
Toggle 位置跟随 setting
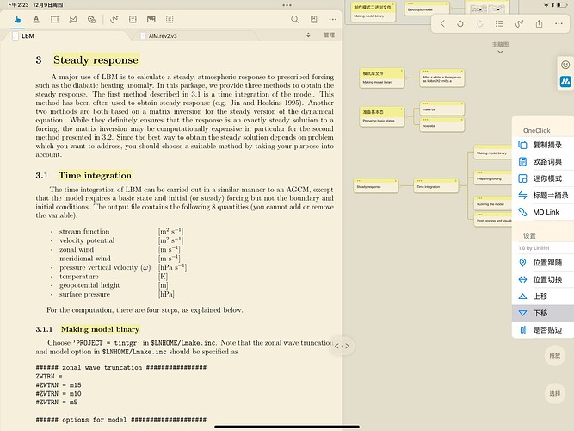[x=543, y=262]
